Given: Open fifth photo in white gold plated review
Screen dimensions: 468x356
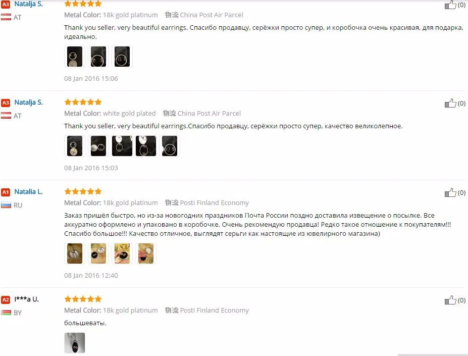Looking at the screenshot, I should point(170,146).
